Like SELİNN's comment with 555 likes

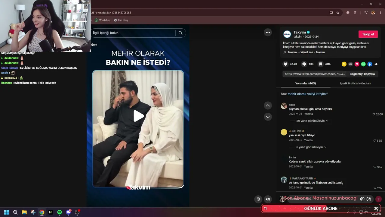click(x=375, y=141)
